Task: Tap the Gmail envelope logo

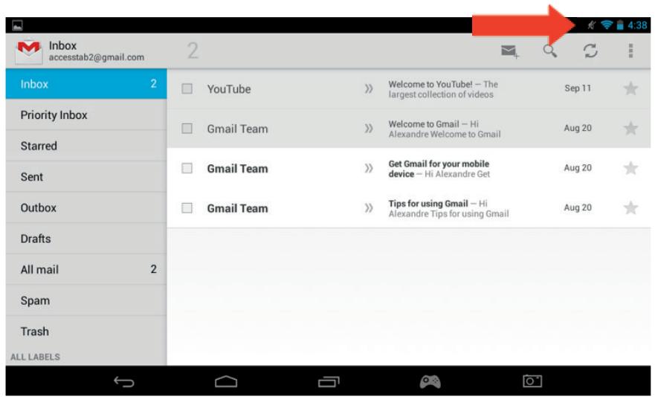Action: [x=28, y=51]
